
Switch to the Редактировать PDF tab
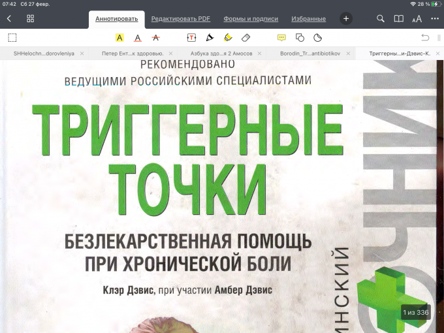pos(176,19)
